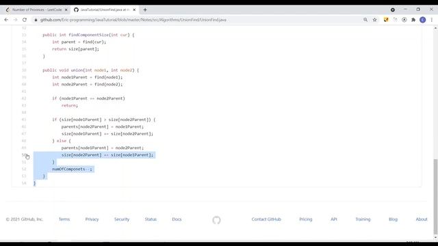Go forward to the next page

(15, 20)
